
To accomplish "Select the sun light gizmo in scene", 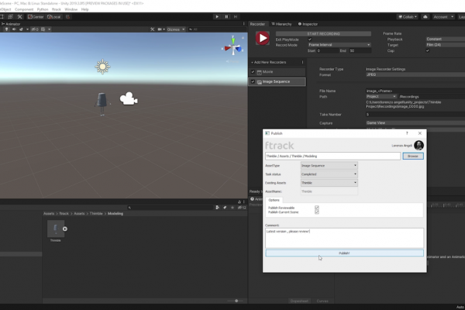I will tap(102, 67).
